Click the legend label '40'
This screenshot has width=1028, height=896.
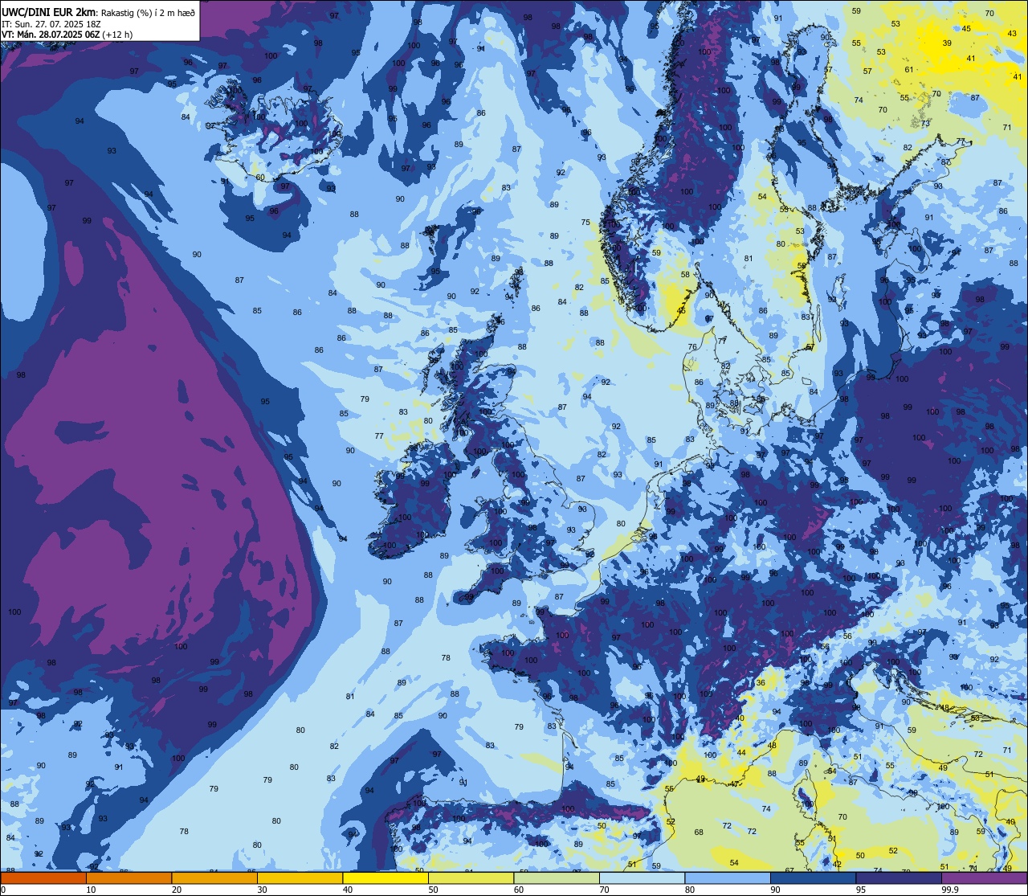pos(348,890)
